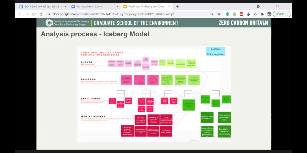Image resolution: width=307 pixels, height=153 pixels.
Task: Select the 'CONSIDER THE CHALLENGE' heading text
Action: point(102,54)
